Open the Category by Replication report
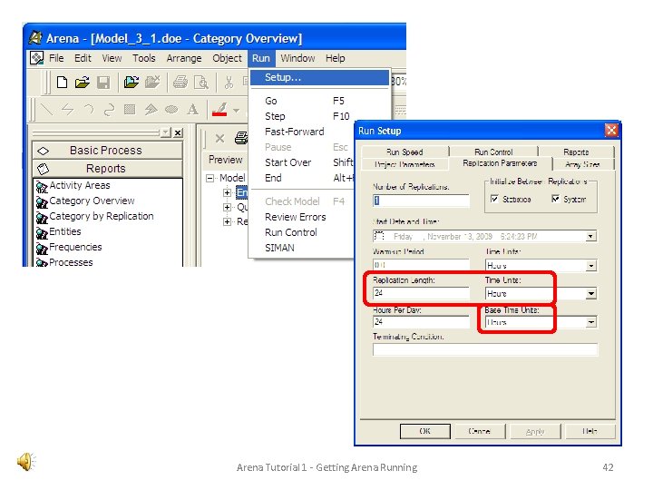Viewport: 653px width, 490px height. [102, 216]
